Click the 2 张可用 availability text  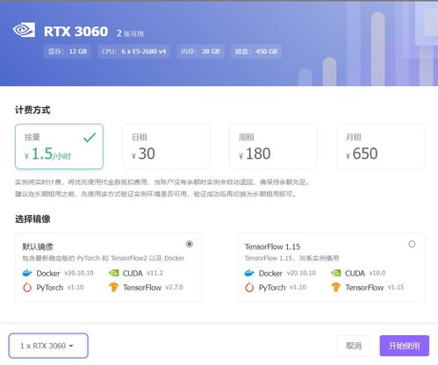pos(130,33)
